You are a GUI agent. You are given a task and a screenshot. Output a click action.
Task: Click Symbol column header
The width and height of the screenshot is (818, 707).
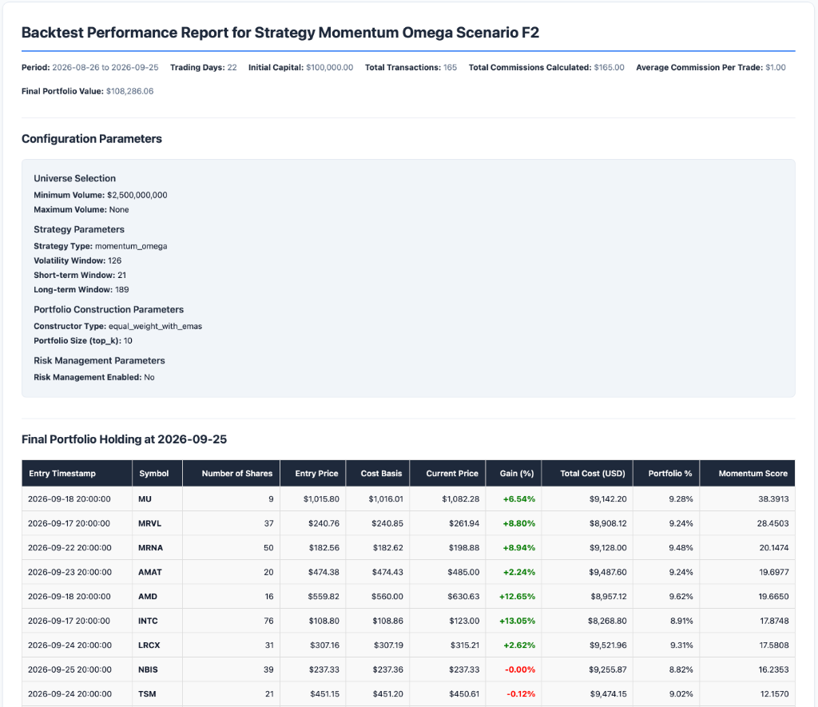click(157, 473)
